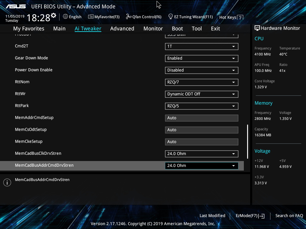Screen dimensions: 306x229
Task: Expand the RttWr Dynamic ODT Off dropdown
Action: pyautogui.click(x=202, y=94)
